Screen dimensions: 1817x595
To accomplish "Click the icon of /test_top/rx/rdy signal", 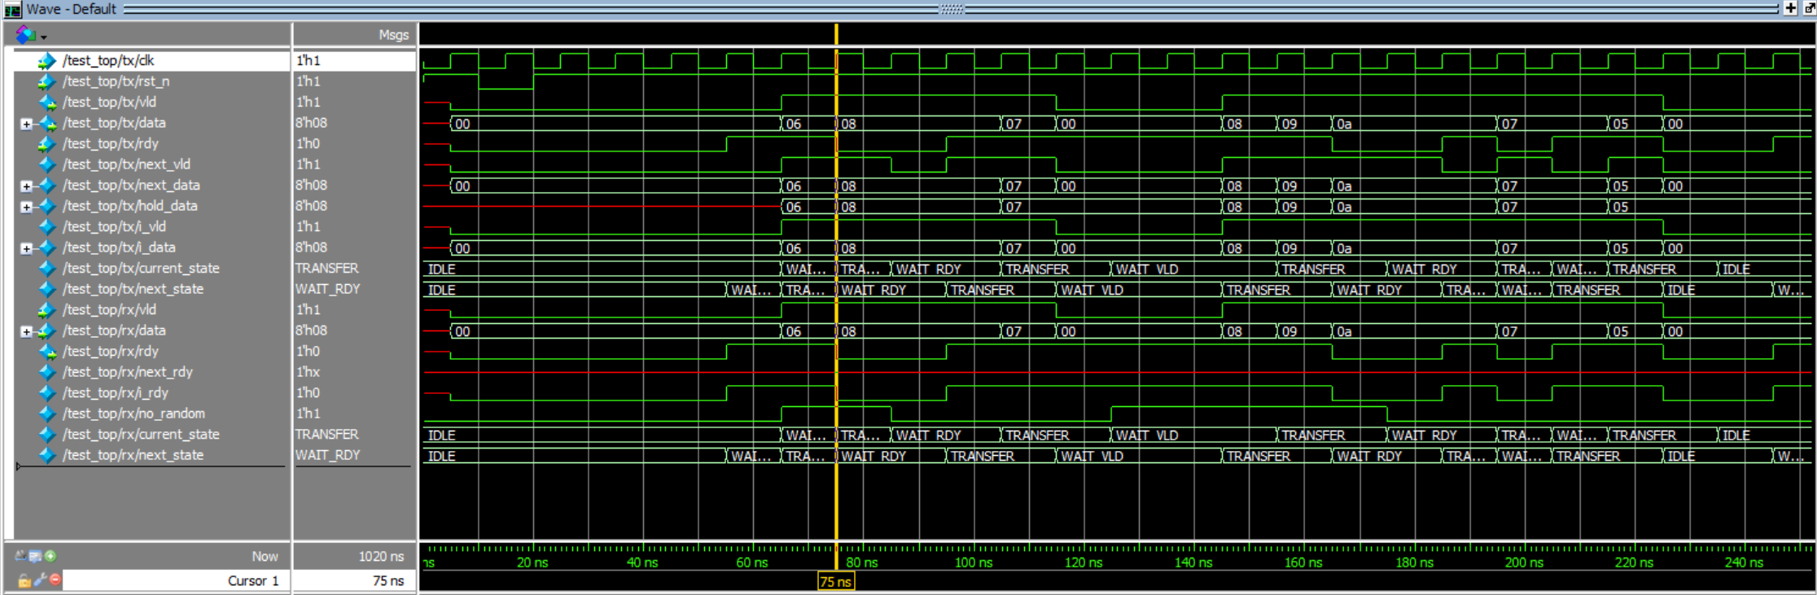I will pos(47,351).
